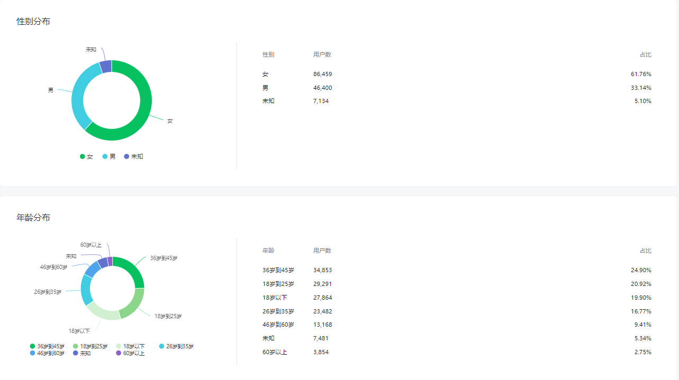Toggle 女 legend item in gender chart
Image resolution: width=679 pixels, height=380 pixels.
(86, 156)
